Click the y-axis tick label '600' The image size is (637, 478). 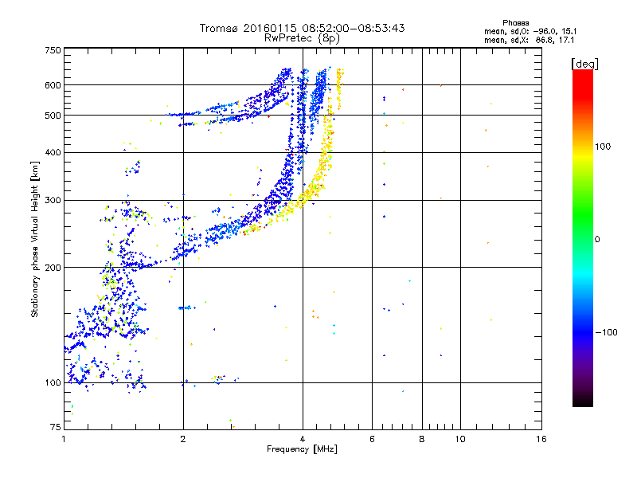coord(53,85)
